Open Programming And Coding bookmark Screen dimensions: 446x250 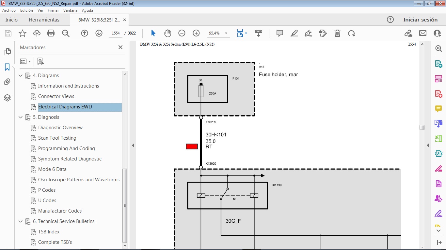[67, 148]
